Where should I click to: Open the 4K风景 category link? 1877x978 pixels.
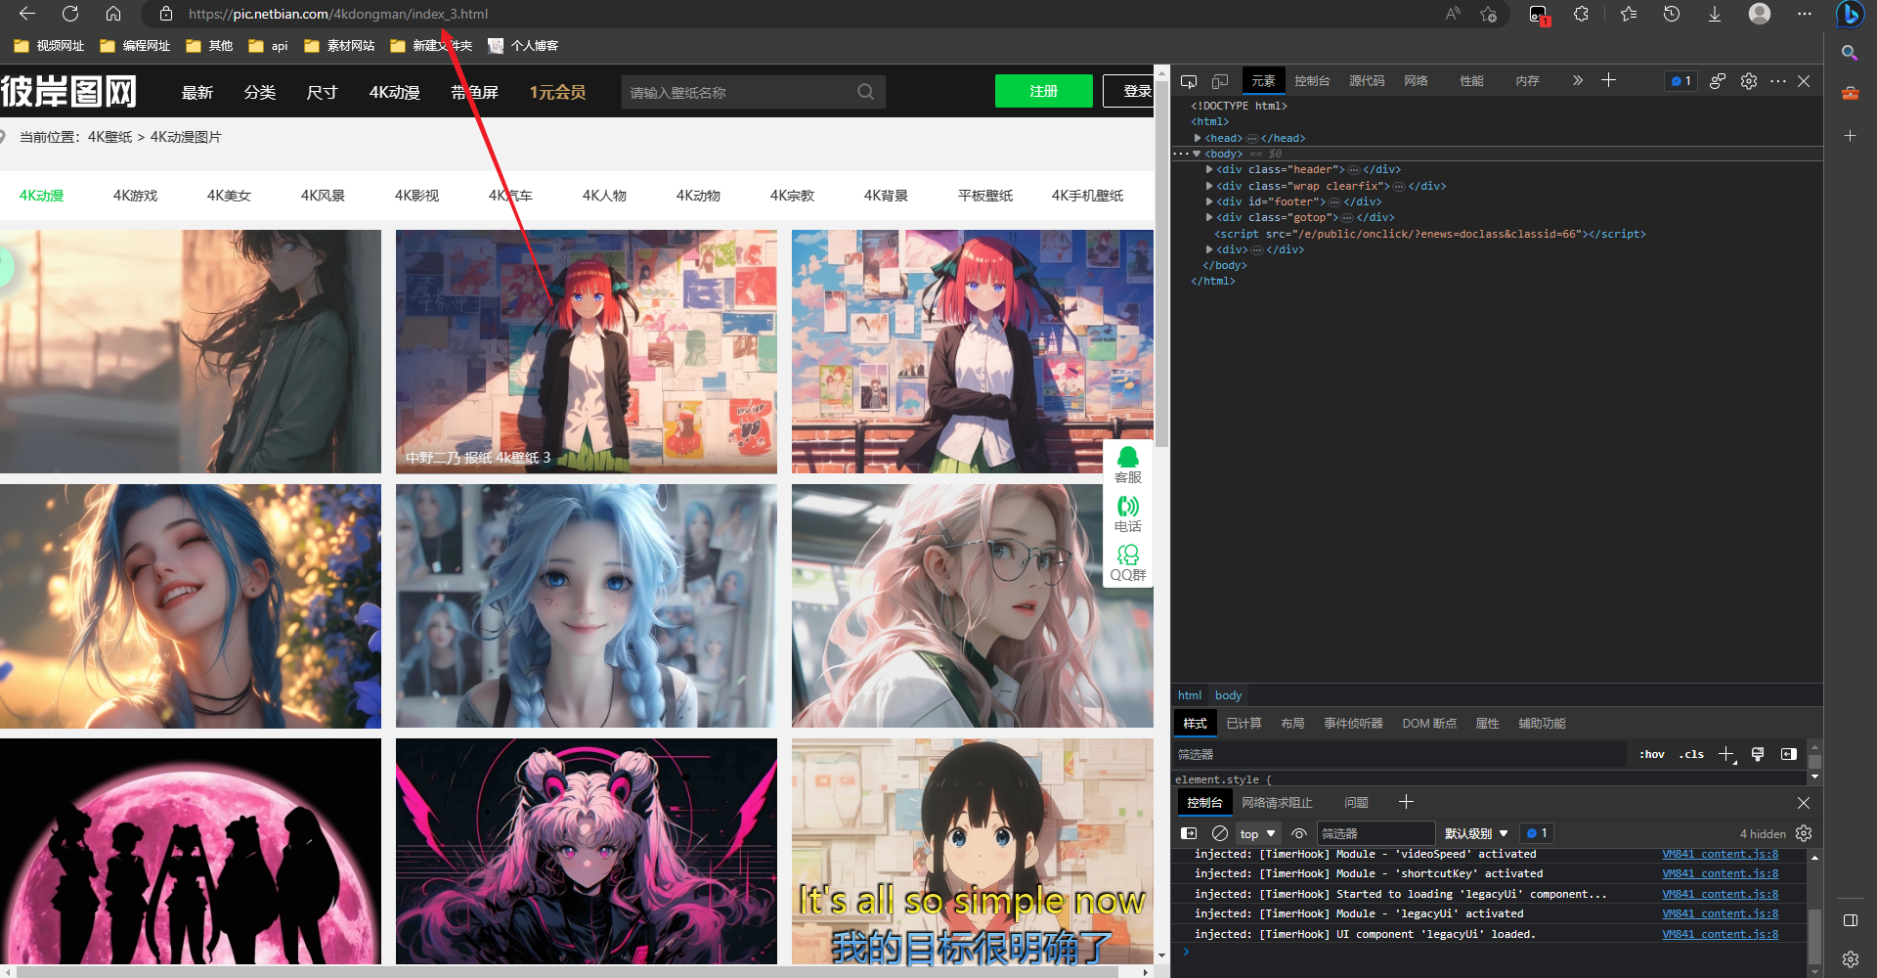point(323,196)
